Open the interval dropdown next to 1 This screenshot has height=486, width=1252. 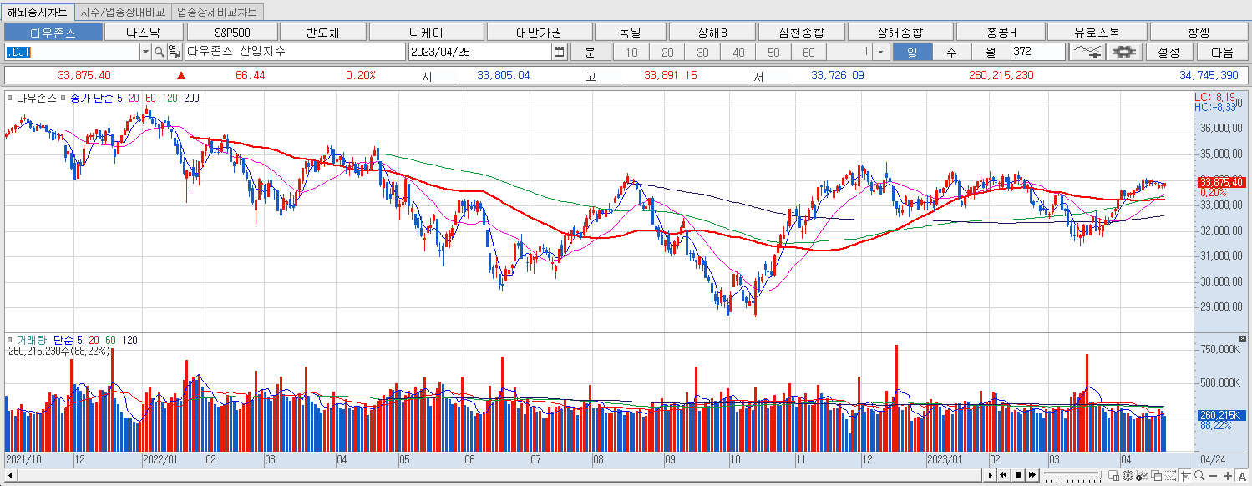click(880, 51)
